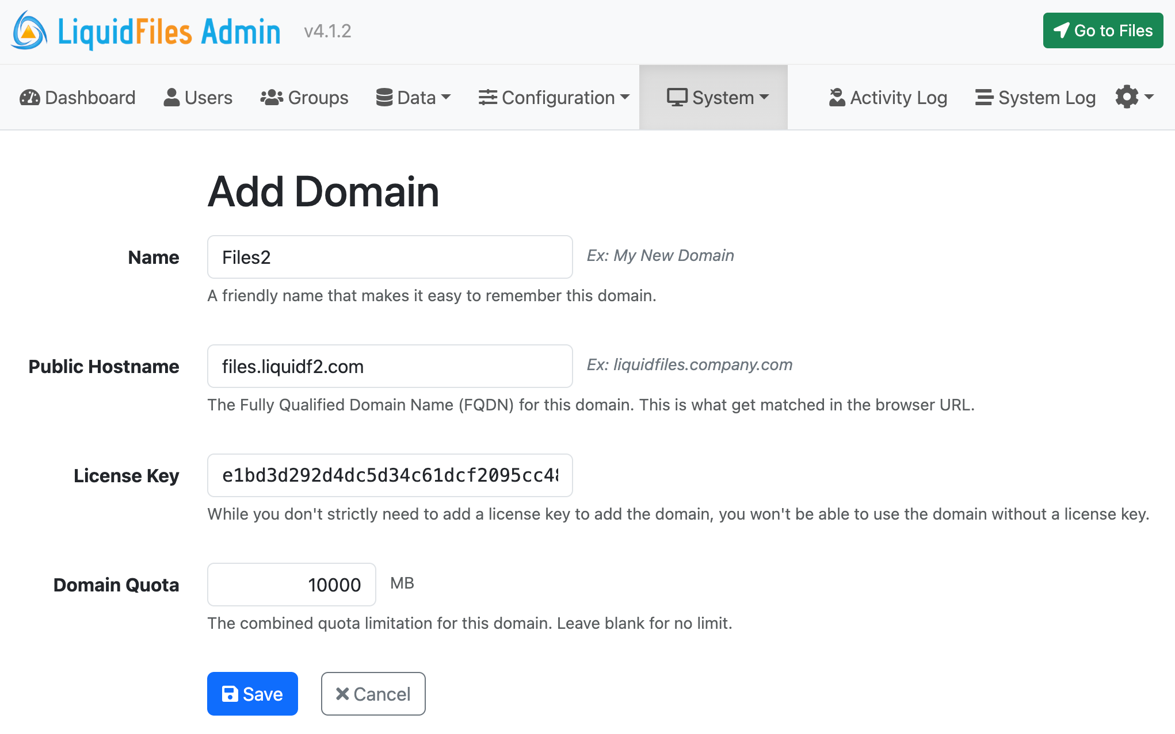Click the Data database icon

pos(384,97)
